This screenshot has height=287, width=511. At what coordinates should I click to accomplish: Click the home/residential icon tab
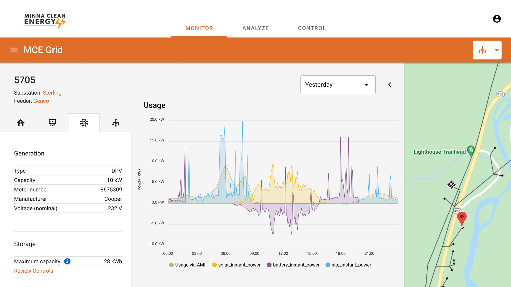20,123
